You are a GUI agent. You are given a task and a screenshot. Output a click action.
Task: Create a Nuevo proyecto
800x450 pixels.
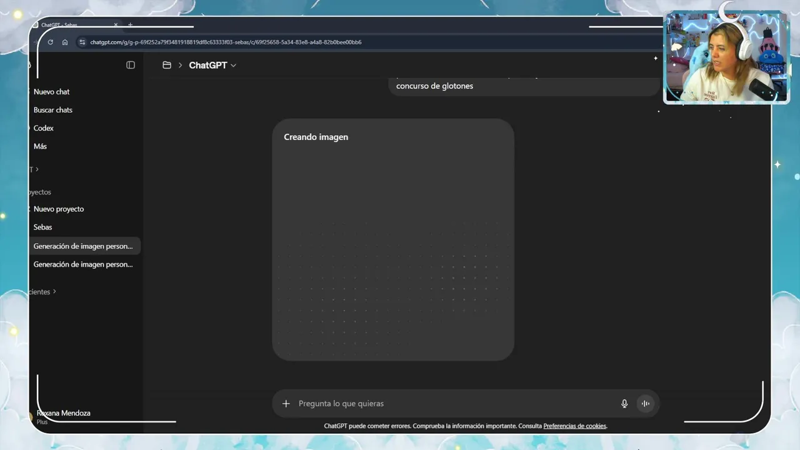(59, 209)
